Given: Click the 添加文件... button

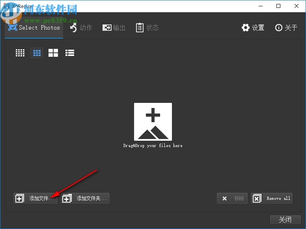Looking at the screenshot, I should click(x=35, y=198).
